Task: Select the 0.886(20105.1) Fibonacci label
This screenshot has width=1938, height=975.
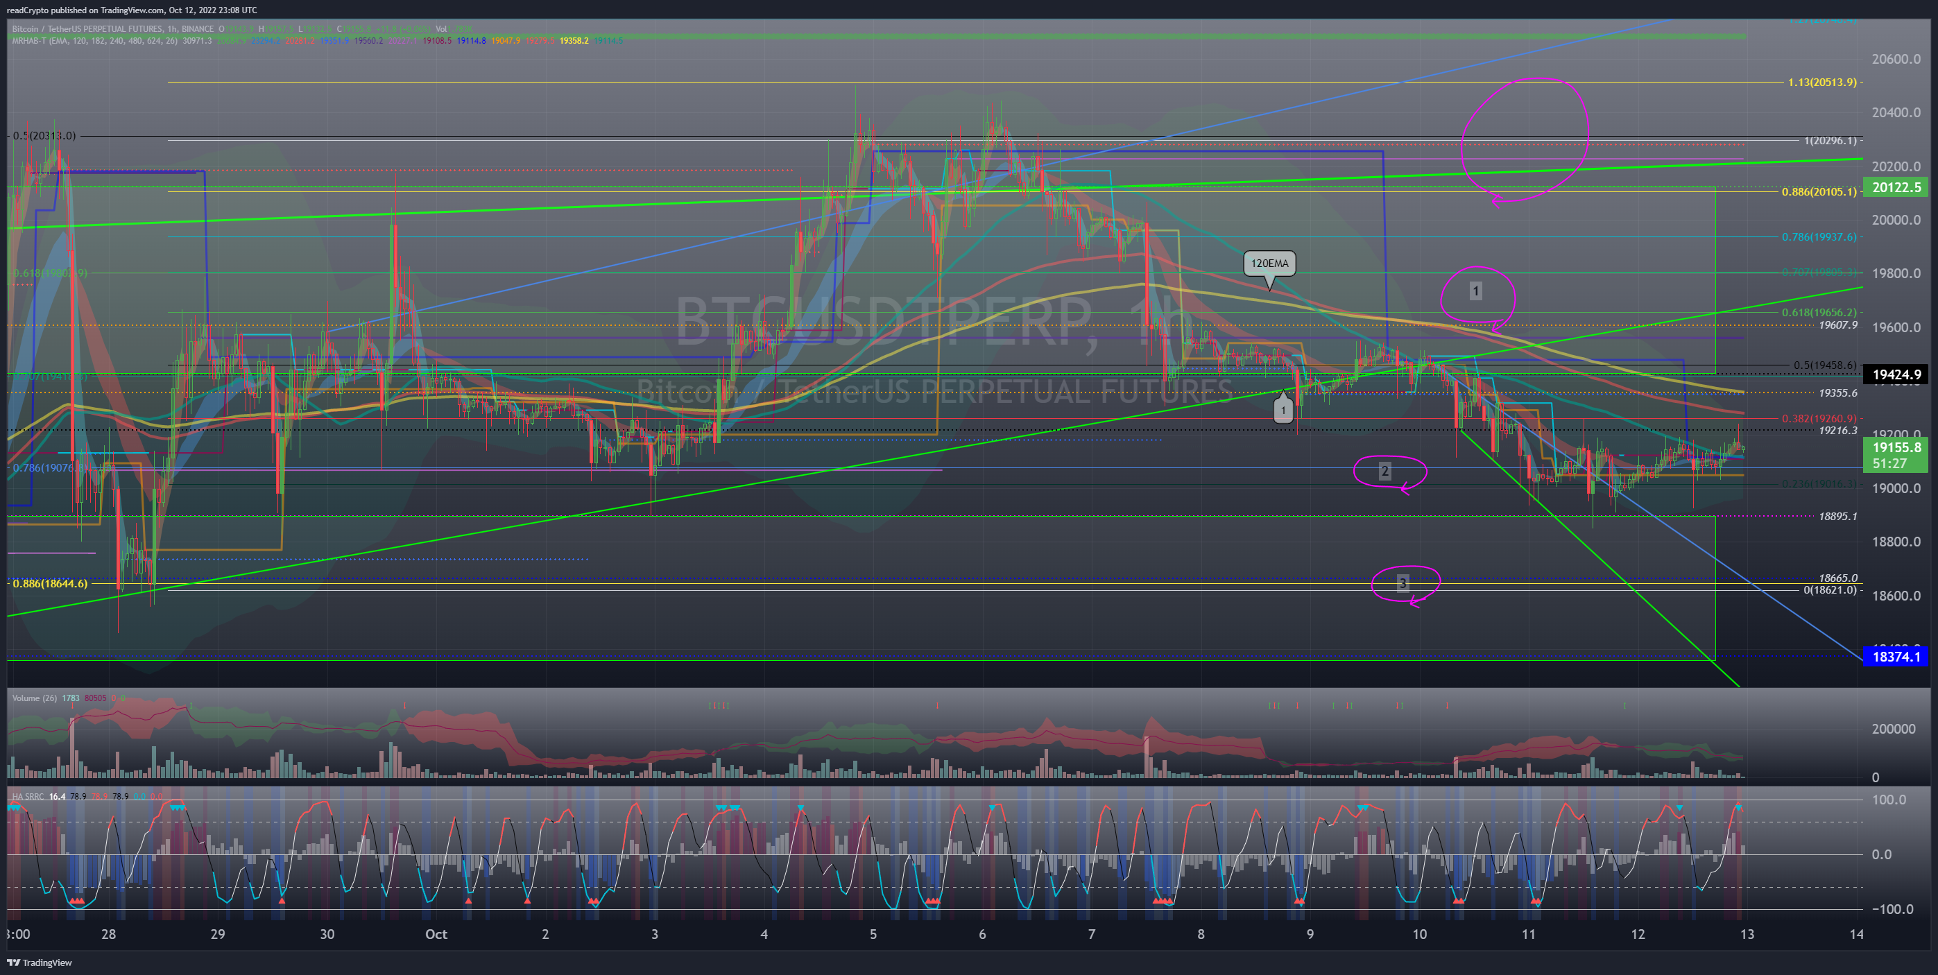Action: [x=1819, y=192]
